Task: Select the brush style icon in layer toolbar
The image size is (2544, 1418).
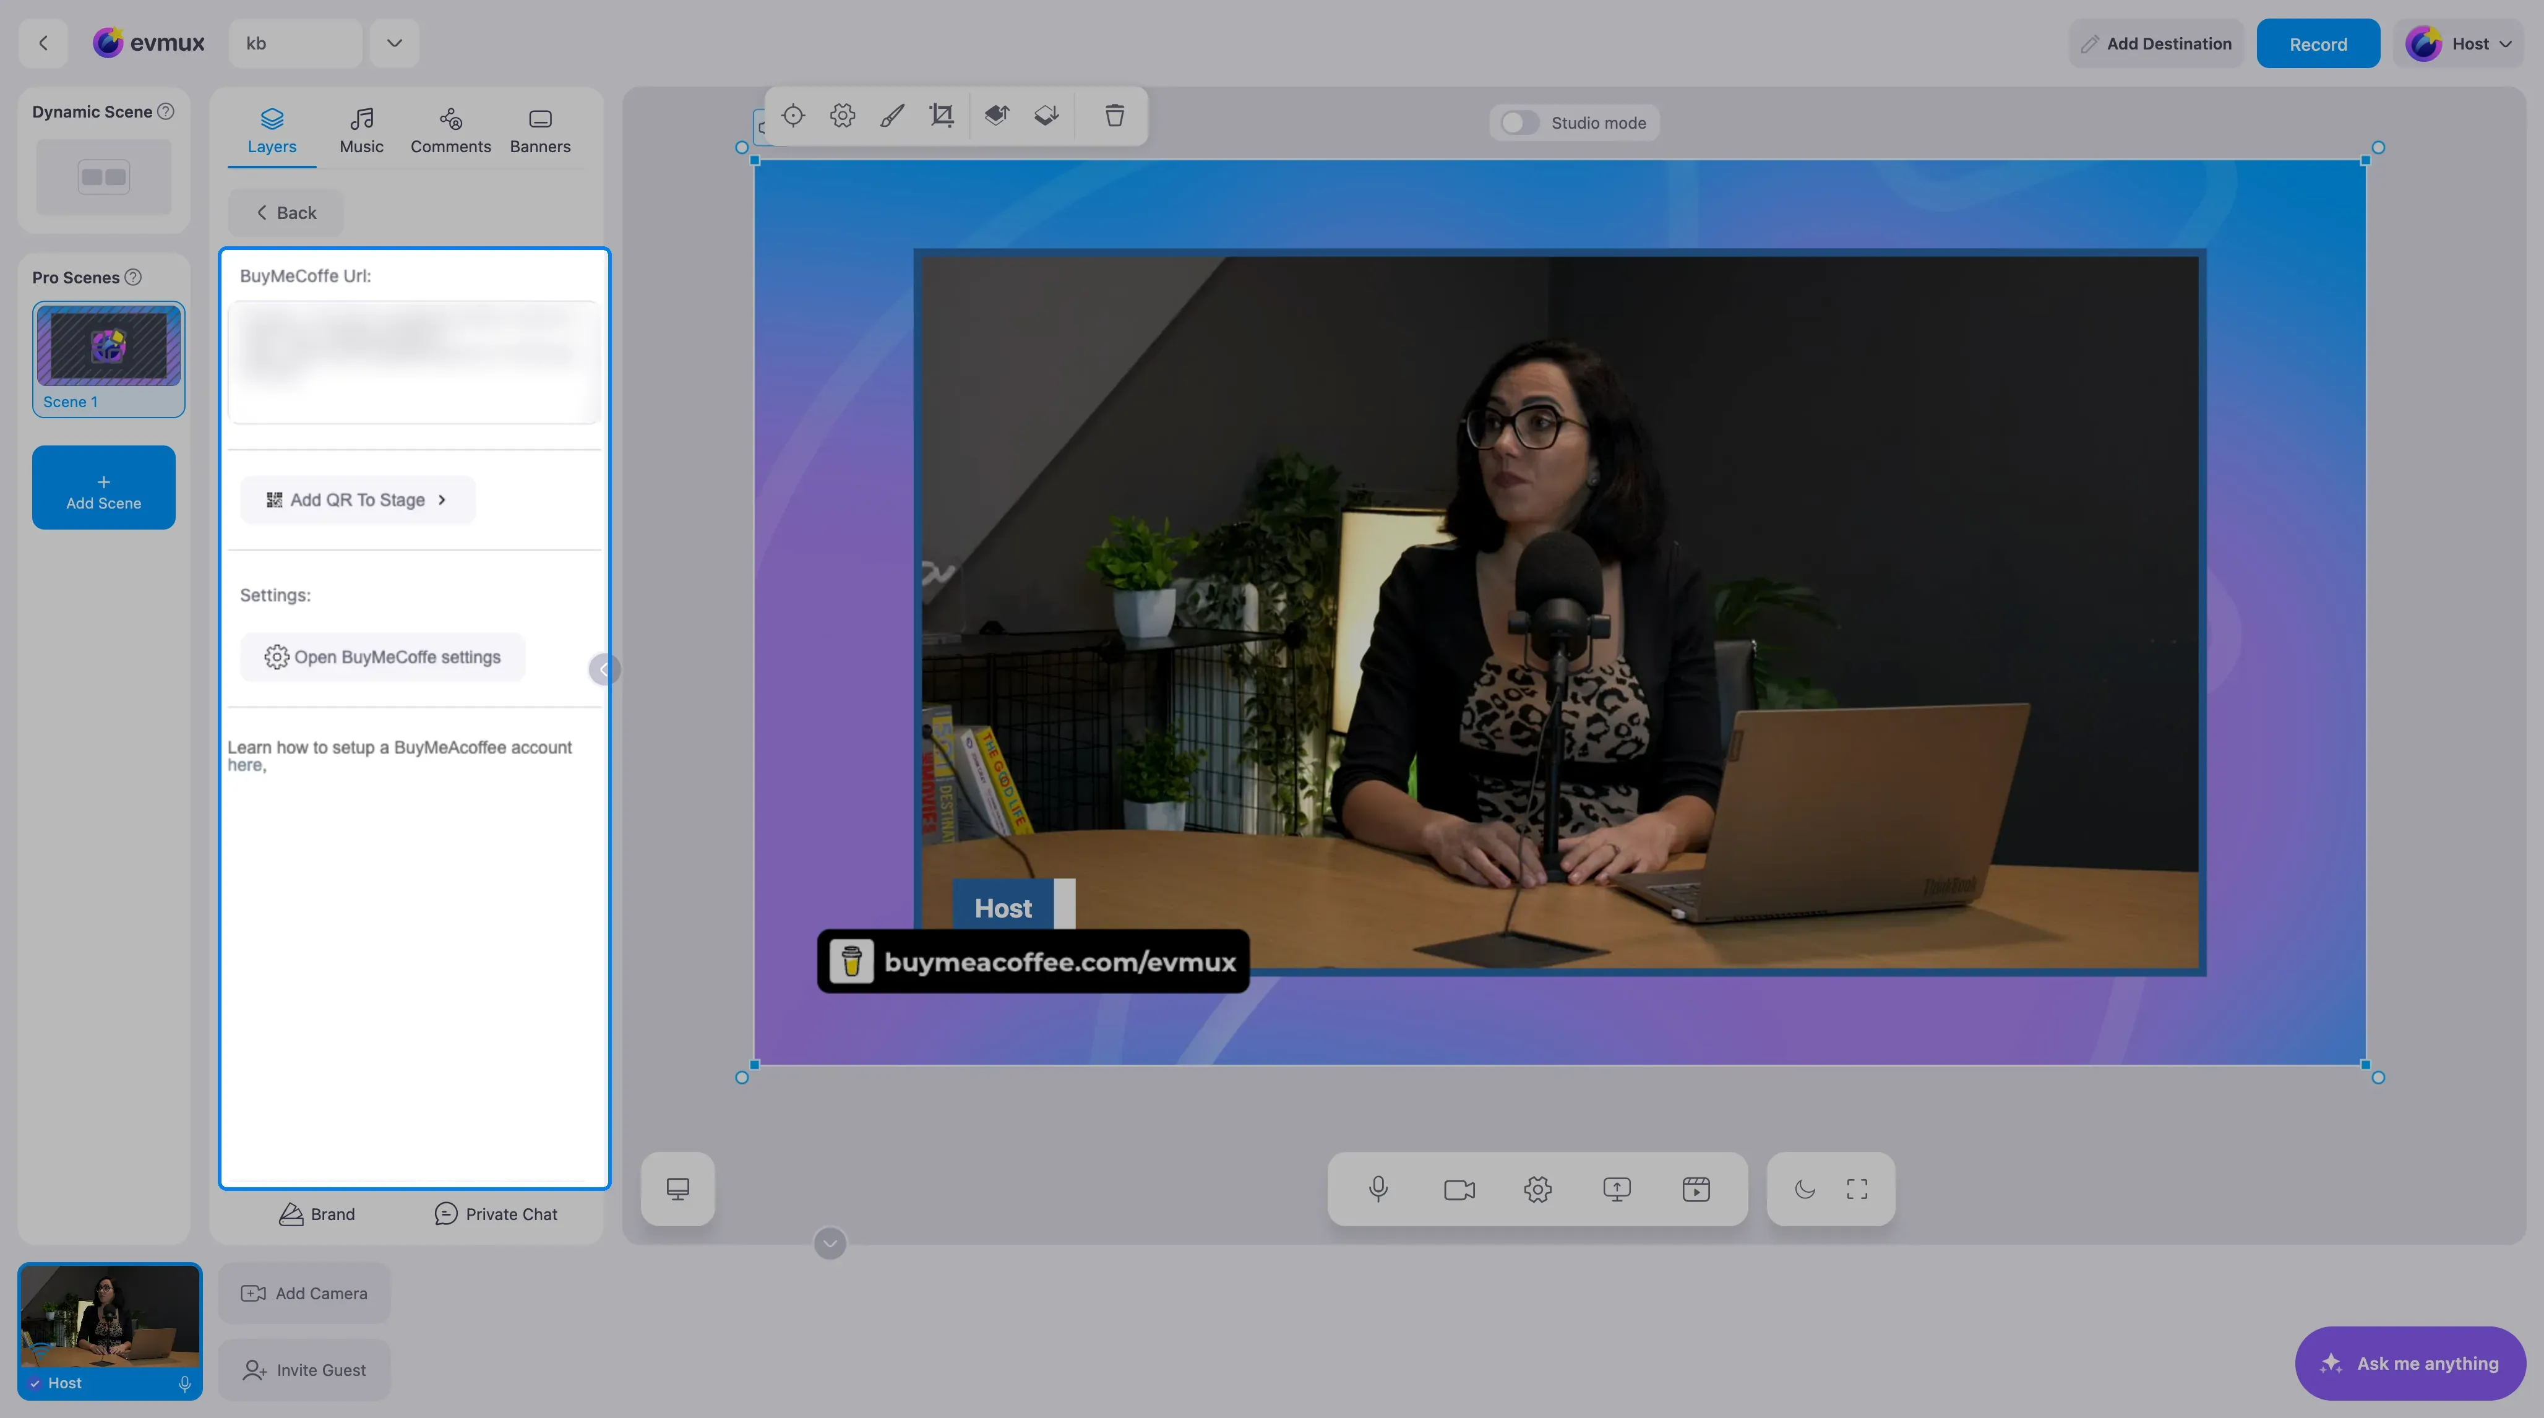Action: [892, 116]
